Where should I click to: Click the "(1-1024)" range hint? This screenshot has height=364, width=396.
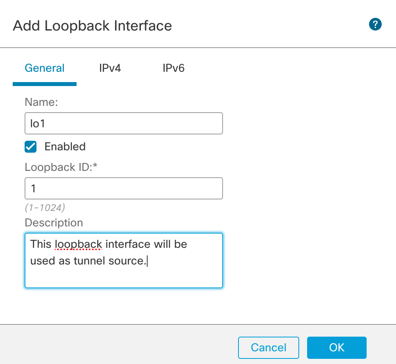click(x=45, y=207)
